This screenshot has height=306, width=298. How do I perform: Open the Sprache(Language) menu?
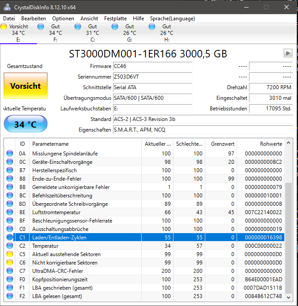tap(172, 19)
